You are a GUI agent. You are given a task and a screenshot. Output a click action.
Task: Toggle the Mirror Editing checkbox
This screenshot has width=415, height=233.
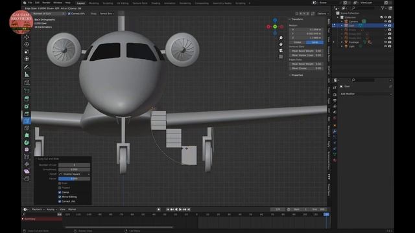[60, 197]
